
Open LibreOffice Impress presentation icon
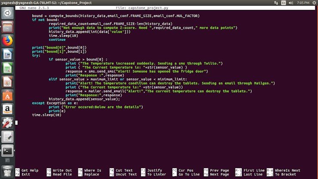pyautogui.click(x=7, y=82)
